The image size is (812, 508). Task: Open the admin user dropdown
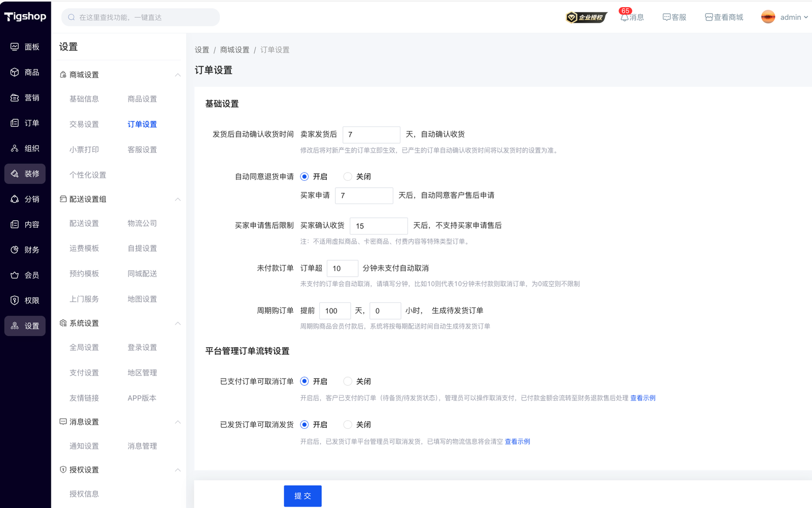(x=785, y=17)
